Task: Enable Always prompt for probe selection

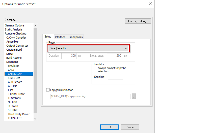Action: click(x=95, y=70)
